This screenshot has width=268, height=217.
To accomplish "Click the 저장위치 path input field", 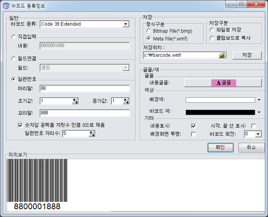I will point(181,55).
